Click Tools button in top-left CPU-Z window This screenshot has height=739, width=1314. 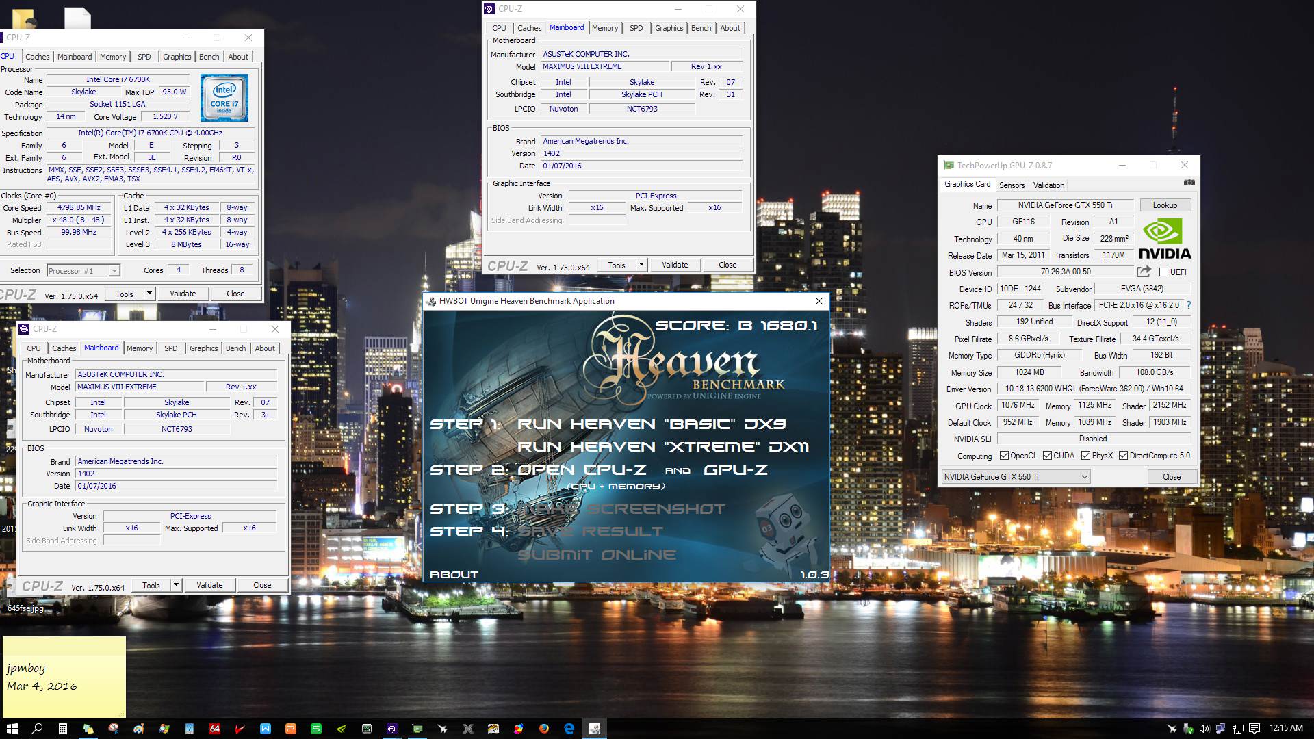(x=125, y=294)
